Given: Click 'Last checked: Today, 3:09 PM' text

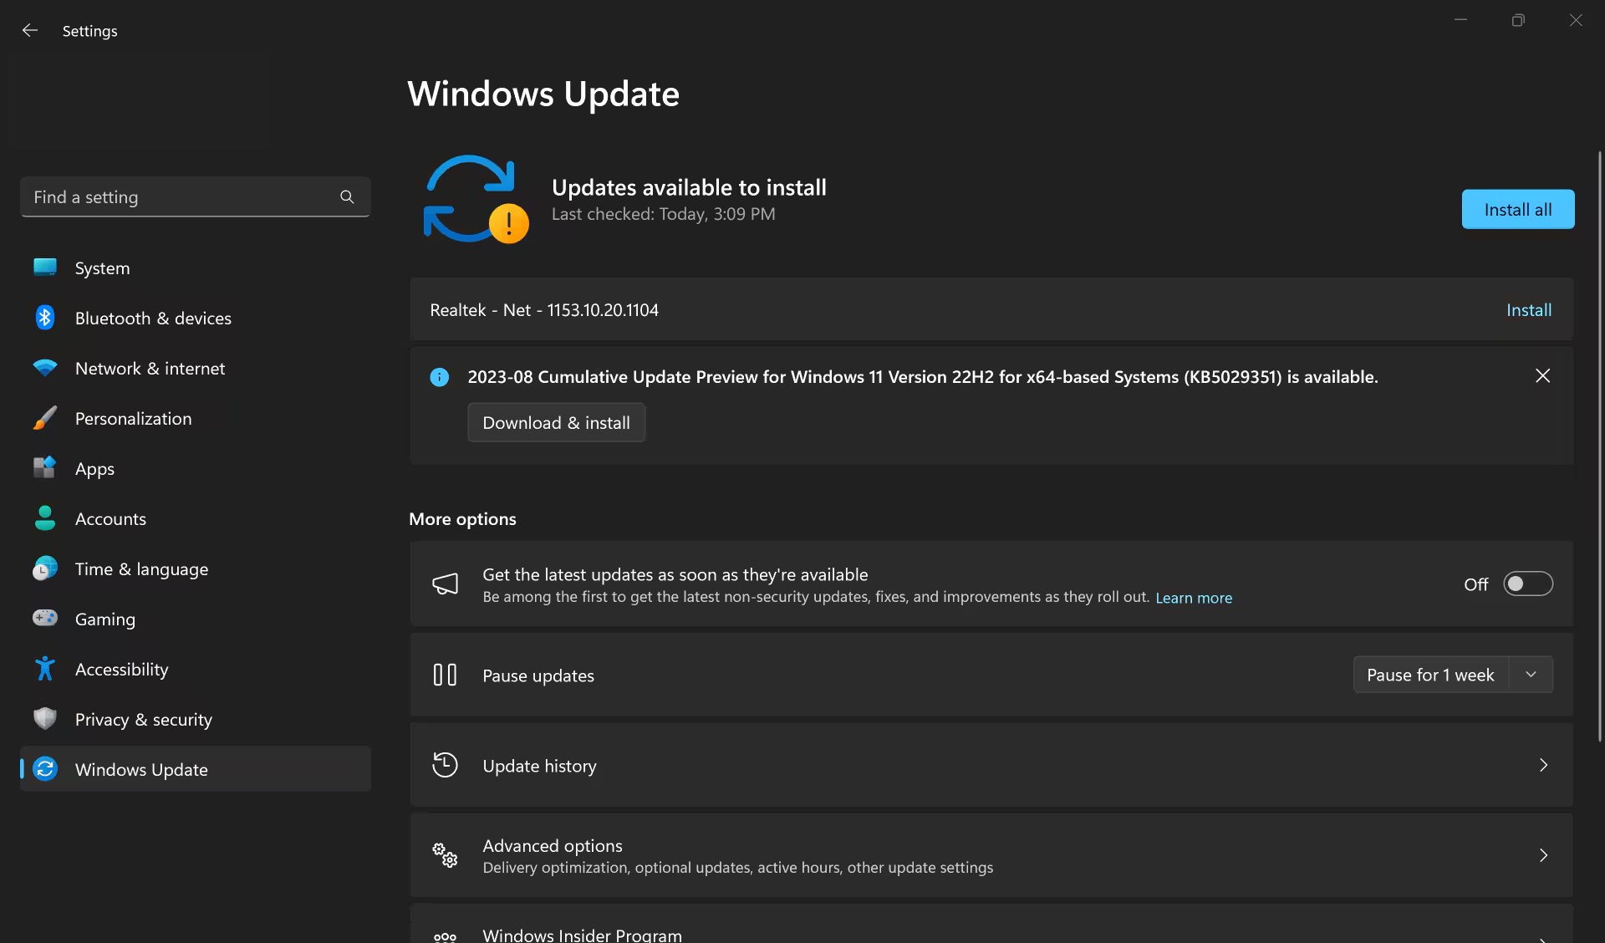Looking at the screenshot, I should tap(663, 214).
